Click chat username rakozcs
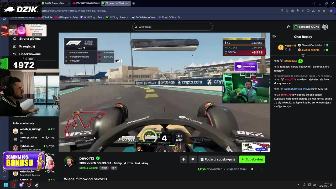This screenshot has width=336, height=189. click(285, 67)
